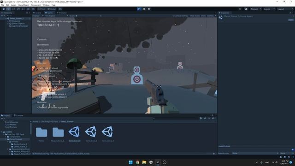This screenshot has width=295, height=166.
Task: Open the Account dropdown
Action: click(x=255, y=9)
